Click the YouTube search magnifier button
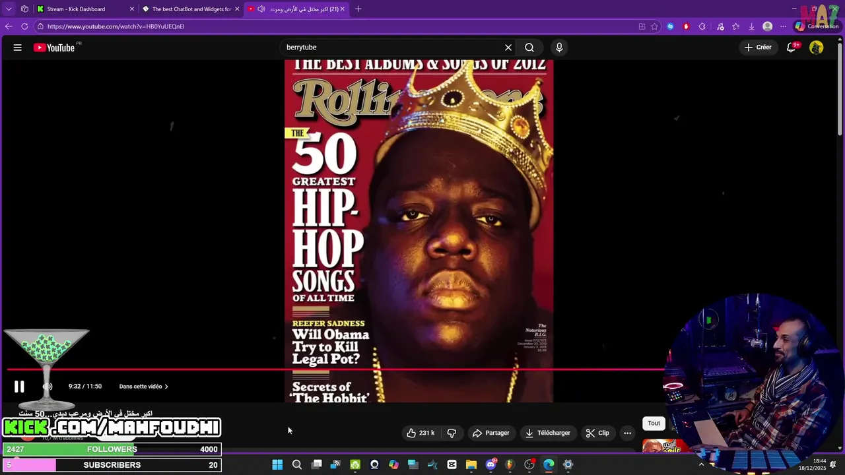 tap(529, 47)
